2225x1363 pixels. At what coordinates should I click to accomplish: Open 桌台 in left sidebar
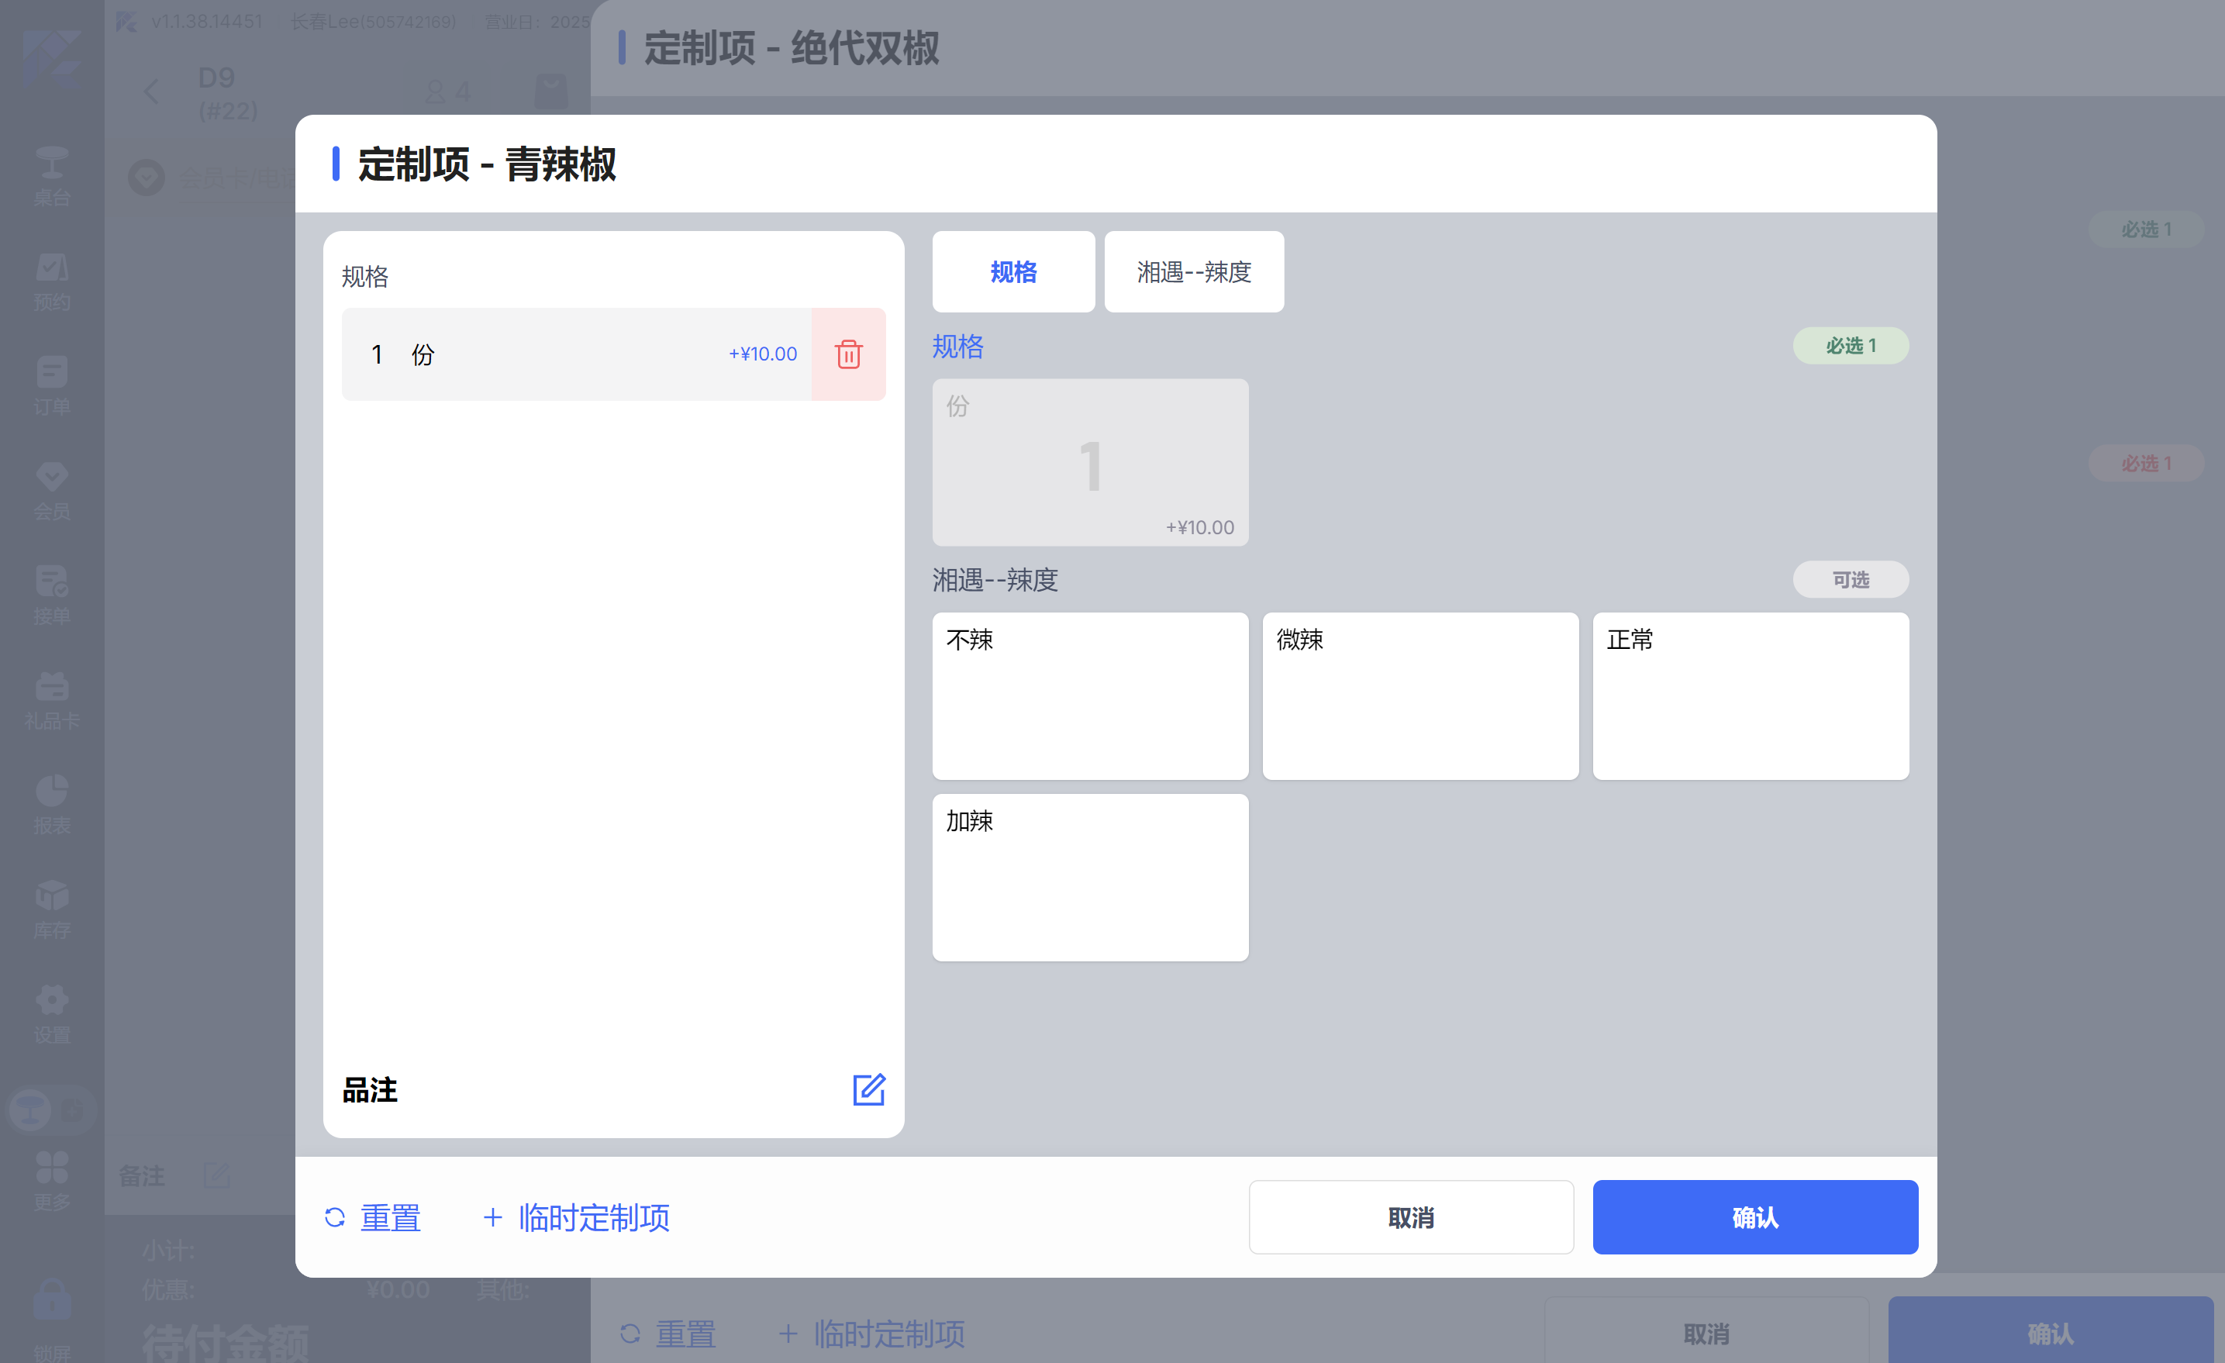point(51,176)
